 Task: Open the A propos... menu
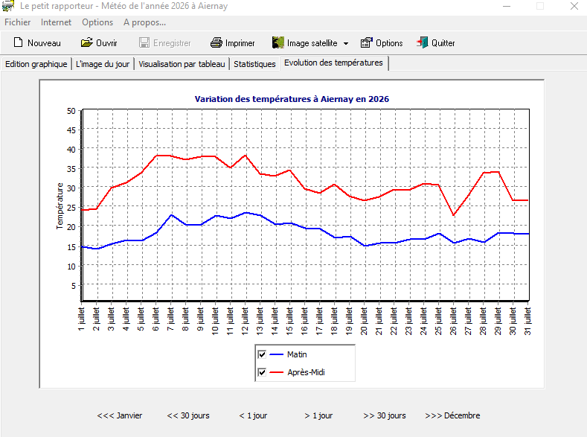144,22
